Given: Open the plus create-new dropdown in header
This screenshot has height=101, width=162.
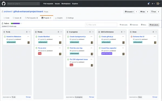Looking at the screenshot, I should (153, 4).
